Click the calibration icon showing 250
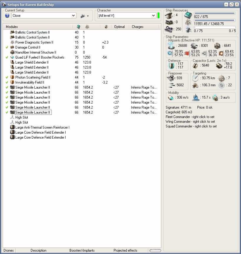The width and height of the screenshot is (241, 254). pyautogui.click(x=169, y=29)
